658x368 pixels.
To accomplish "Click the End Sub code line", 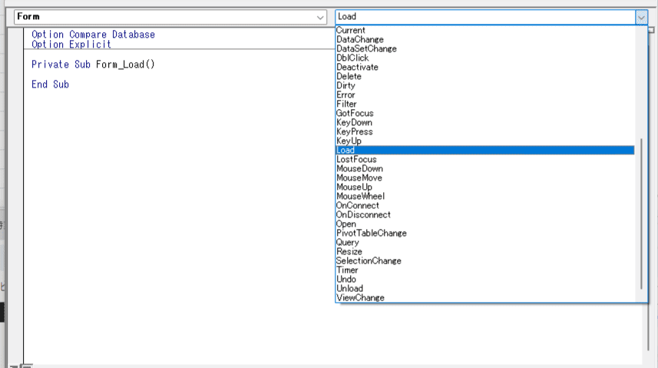I will (x=50, y=85).
